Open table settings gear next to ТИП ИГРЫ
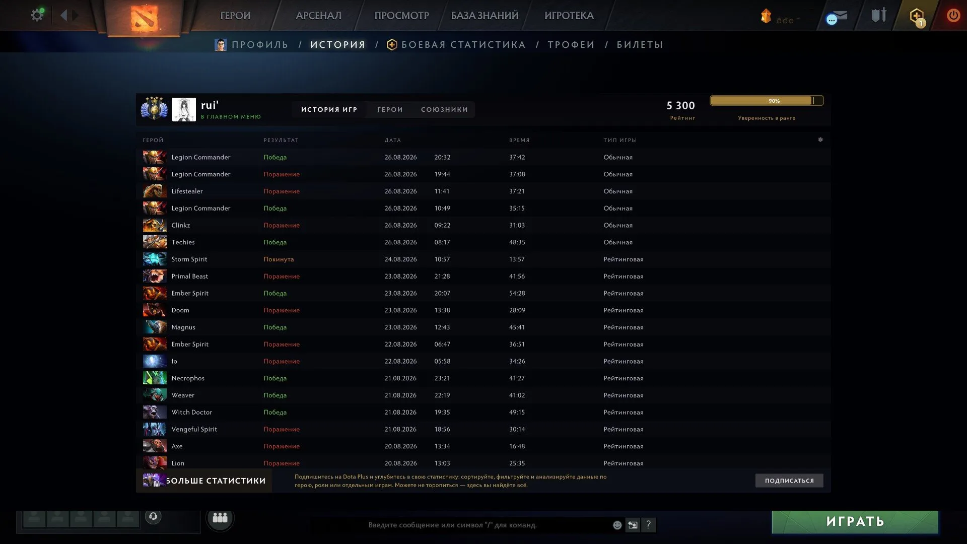This screenshot has height=544, width=967. 820,140
